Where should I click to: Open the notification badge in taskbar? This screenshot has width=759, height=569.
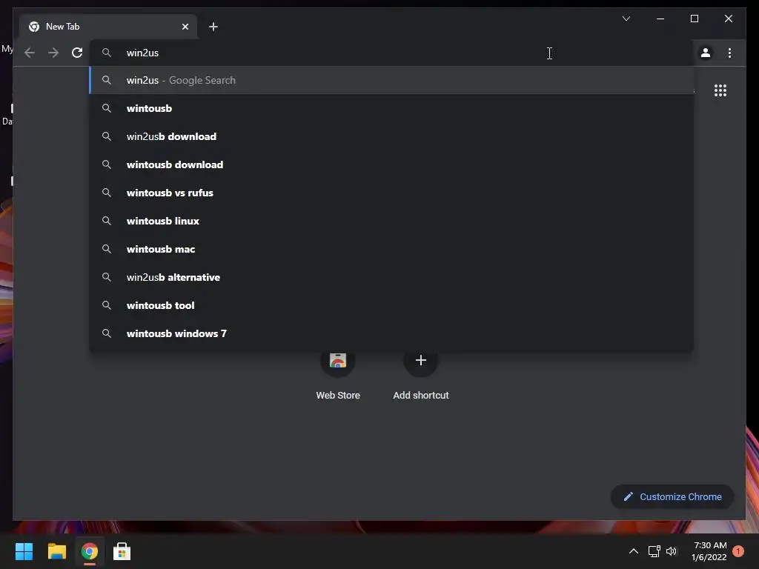click(738, 551)
